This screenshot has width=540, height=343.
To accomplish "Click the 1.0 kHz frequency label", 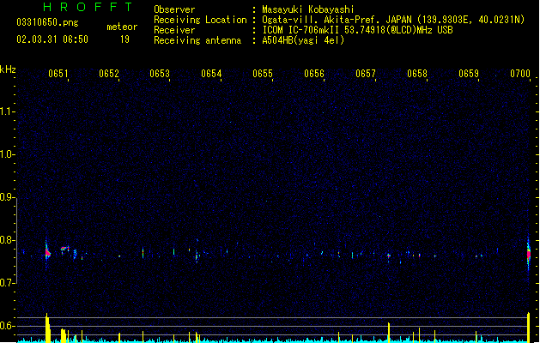I will point(7,154).
